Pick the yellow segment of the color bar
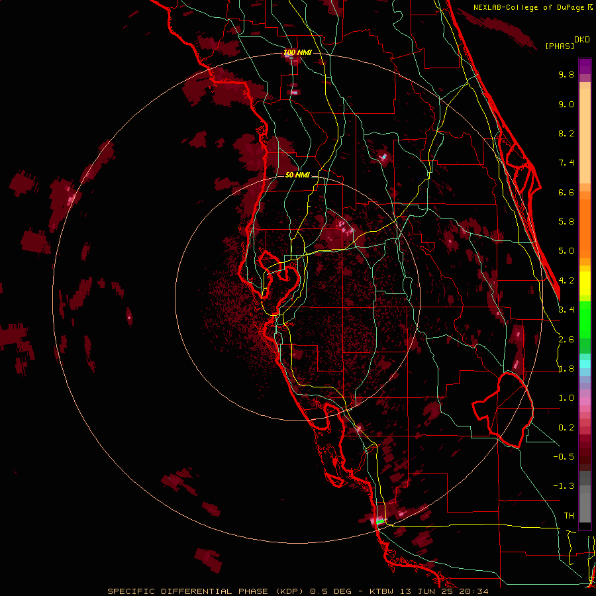 pyautogui.click(x=585, y=283)
